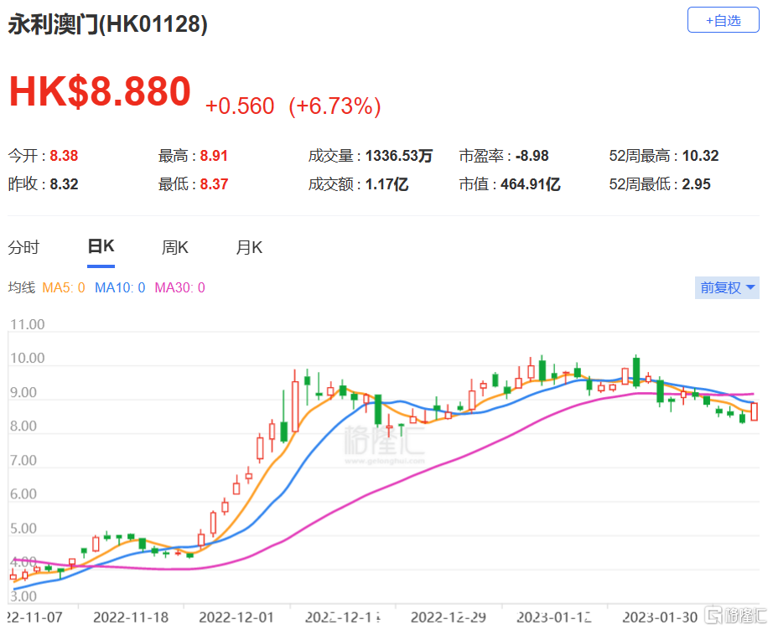Click the MA10 moving average label
The image size is (773, 630).
click(120, 287)
